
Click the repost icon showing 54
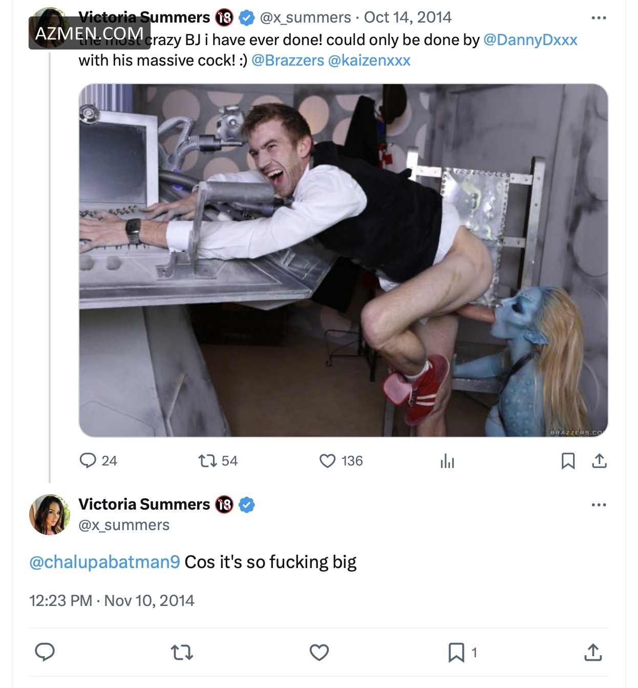coord(208,460)
